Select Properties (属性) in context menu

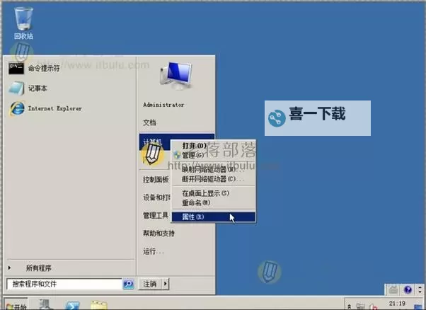pos(214,217)
